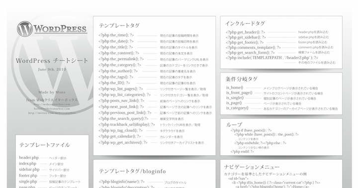Image resolution: width=358 pixels, height=188 pixels.
Task: Click the '<?php the_title(); ?>' code line
Action: click(116, 47)
